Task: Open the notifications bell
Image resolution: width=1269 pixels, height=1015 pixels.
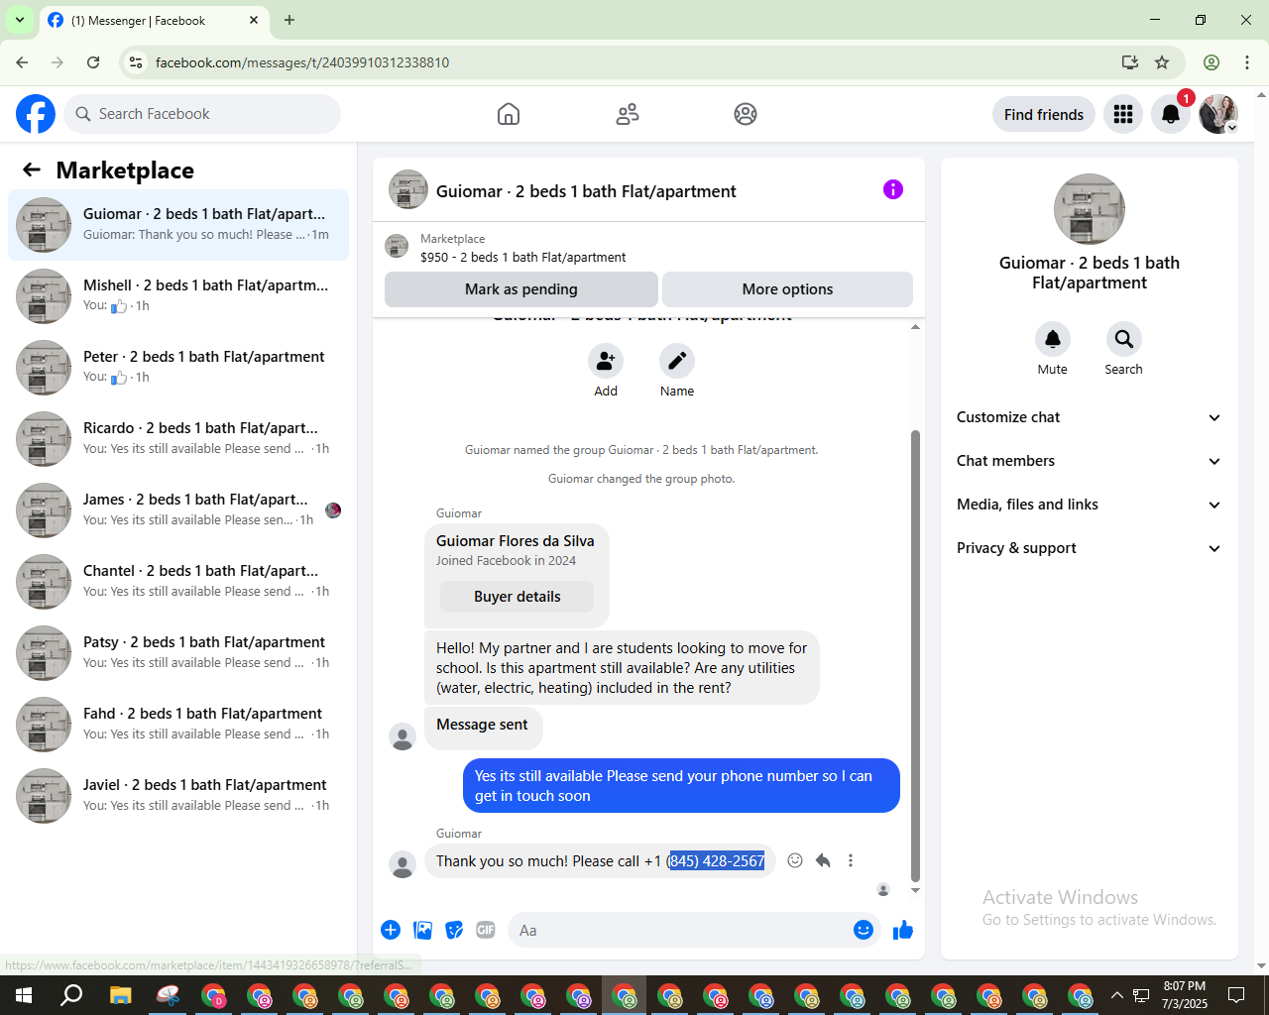Action: click(x=1171, y=114)
